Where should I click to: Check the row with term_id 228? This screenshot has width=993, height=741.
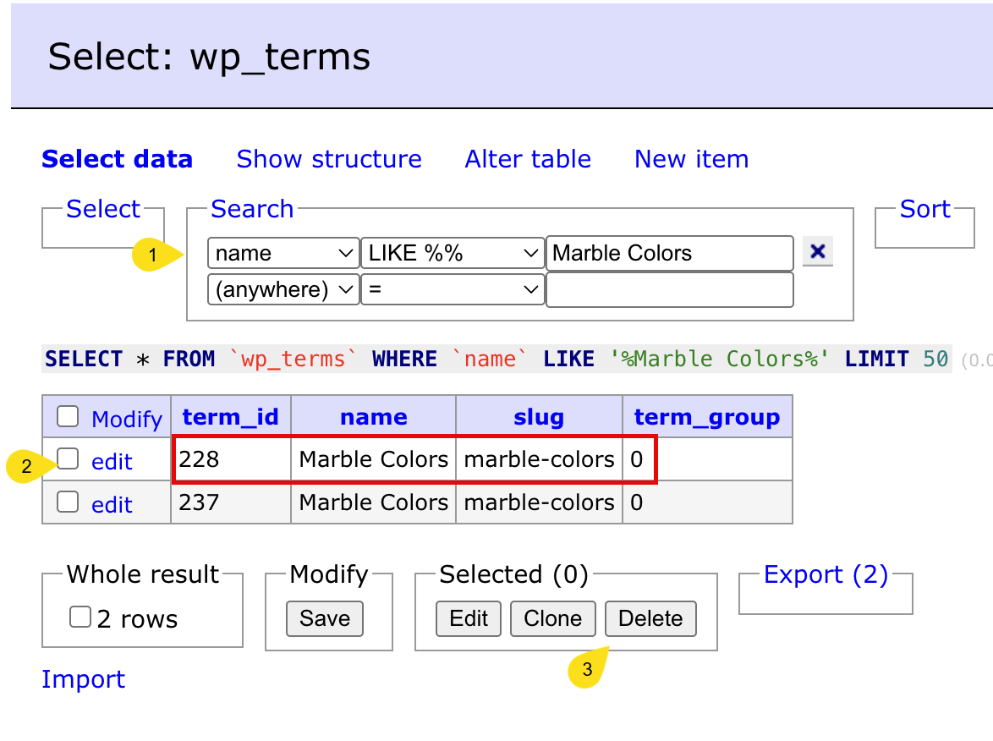tap(68, 459)
